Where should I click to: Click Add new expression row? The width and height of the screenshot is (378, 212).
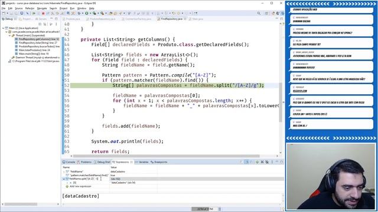[80, 186]
